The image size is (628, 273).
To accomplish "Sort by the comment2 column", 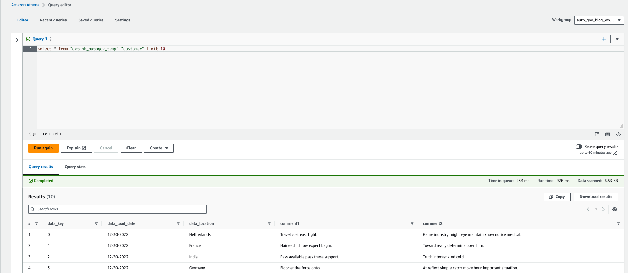I will click(x=618, y=223).
